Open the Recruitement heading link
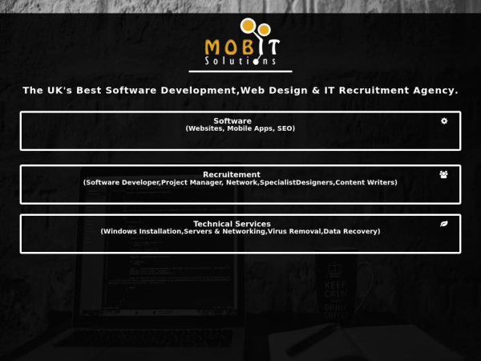 click(232, 174)
